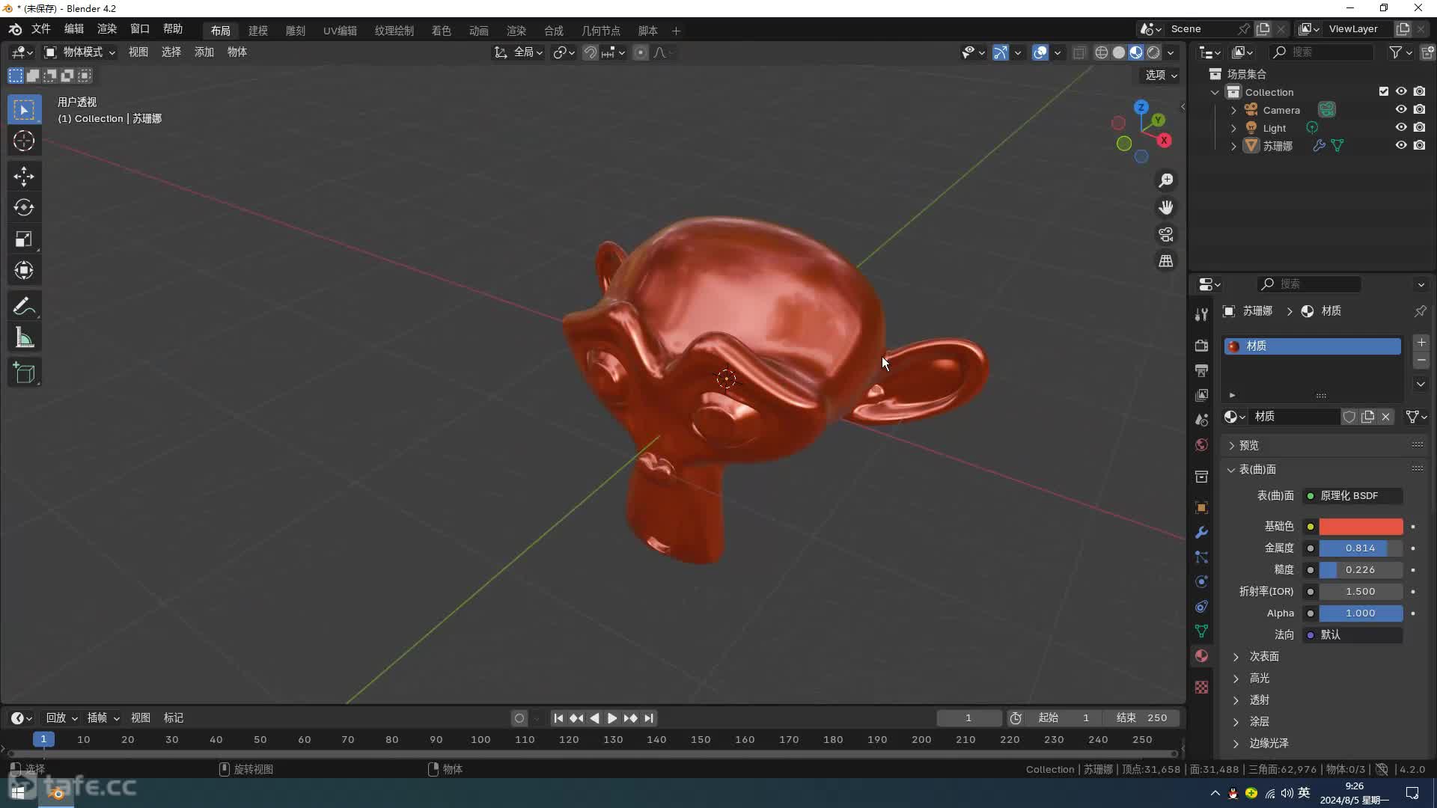
Task: Open the Render properties tab
Action: [x=1201, y=346]
